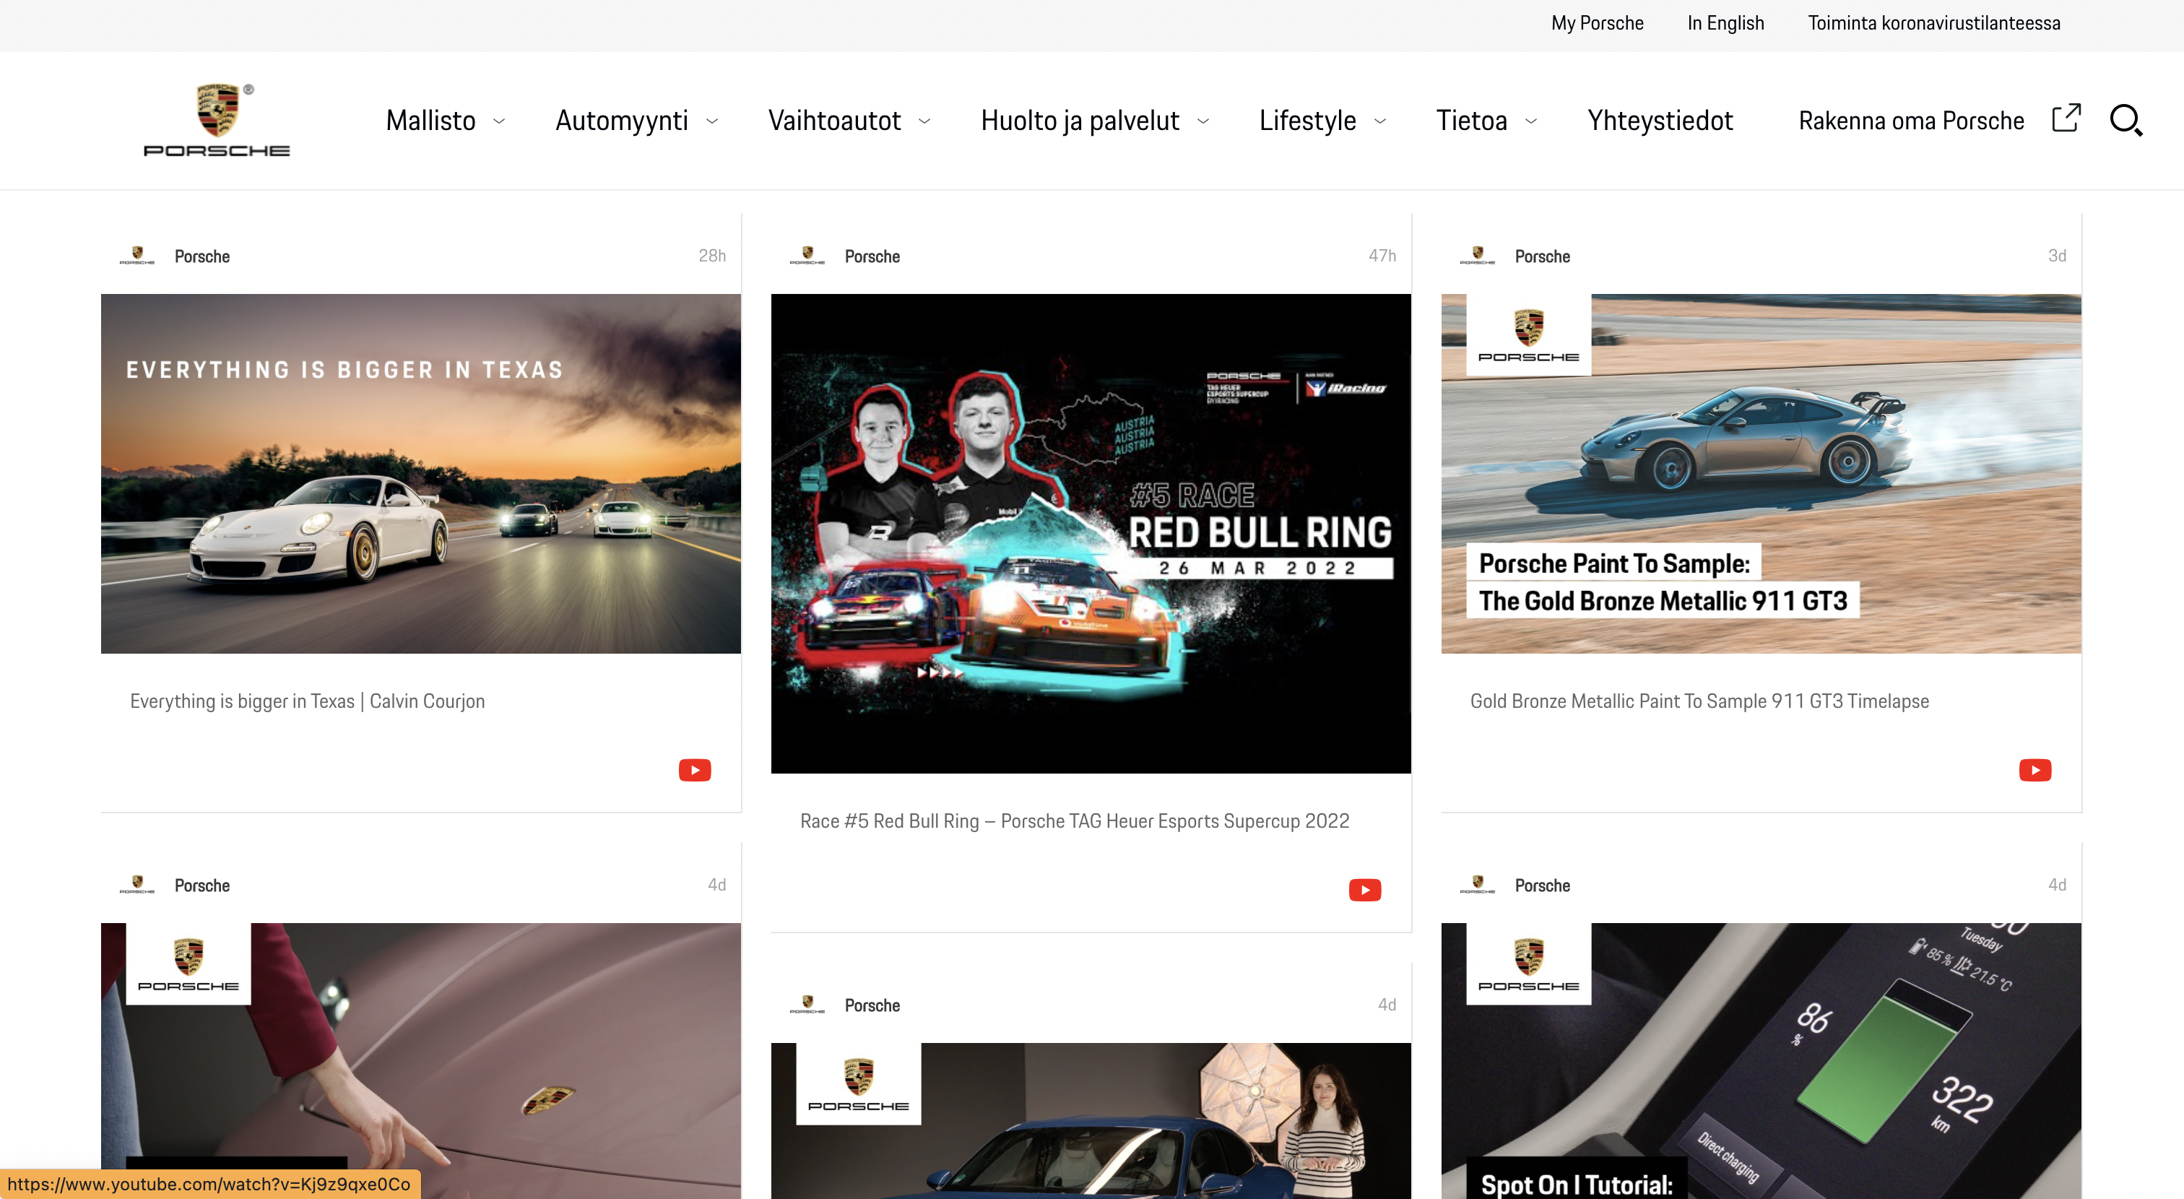Click the external link icon beside Rakenna oma Porsche

(2066, 118)
